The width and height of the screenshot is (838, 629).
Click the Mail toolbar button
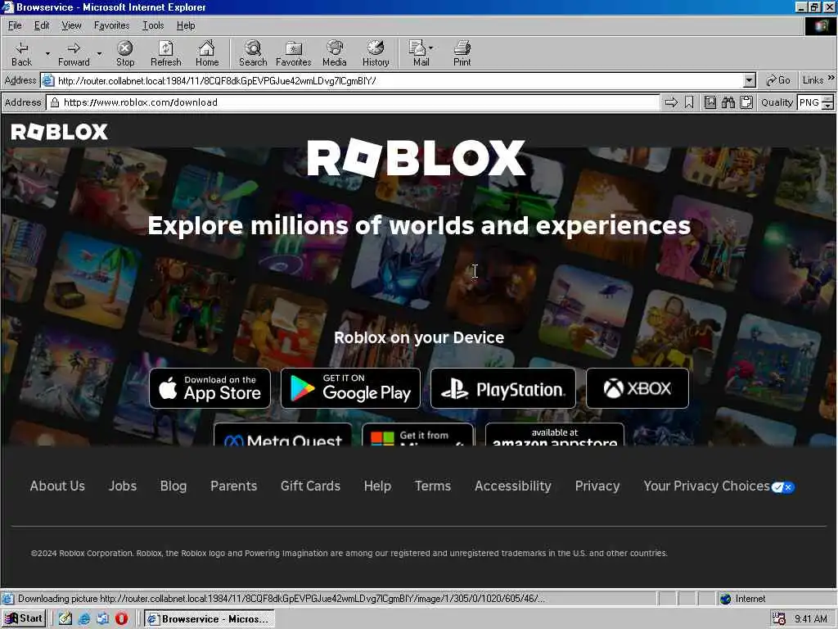click(x=421, y=53)
